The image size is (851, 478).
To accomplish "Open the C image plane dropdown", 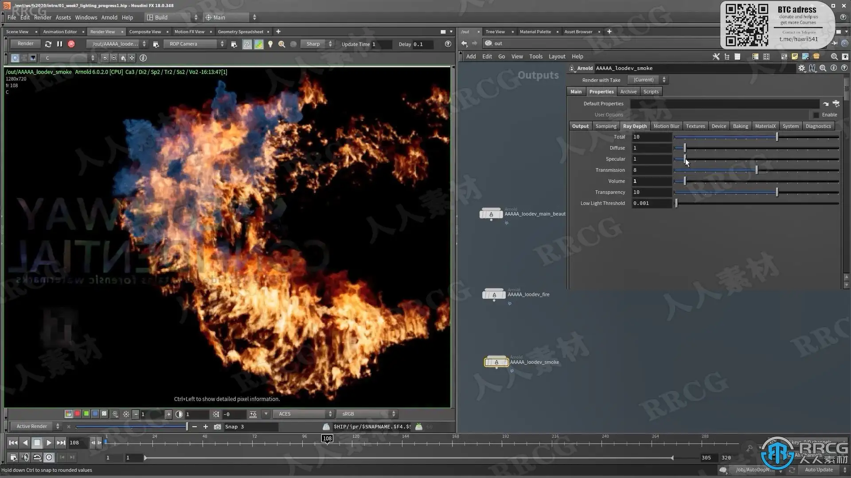I will tap(69, 58).
